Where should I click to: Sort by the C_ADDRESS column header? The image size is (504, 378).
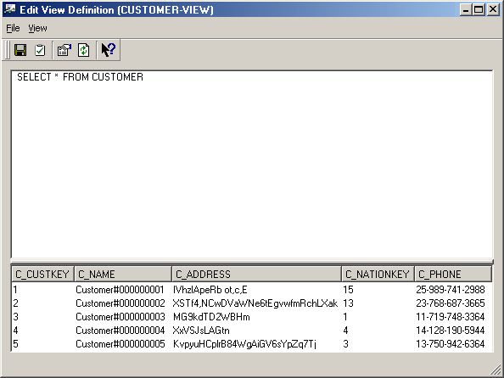point(256,274)
